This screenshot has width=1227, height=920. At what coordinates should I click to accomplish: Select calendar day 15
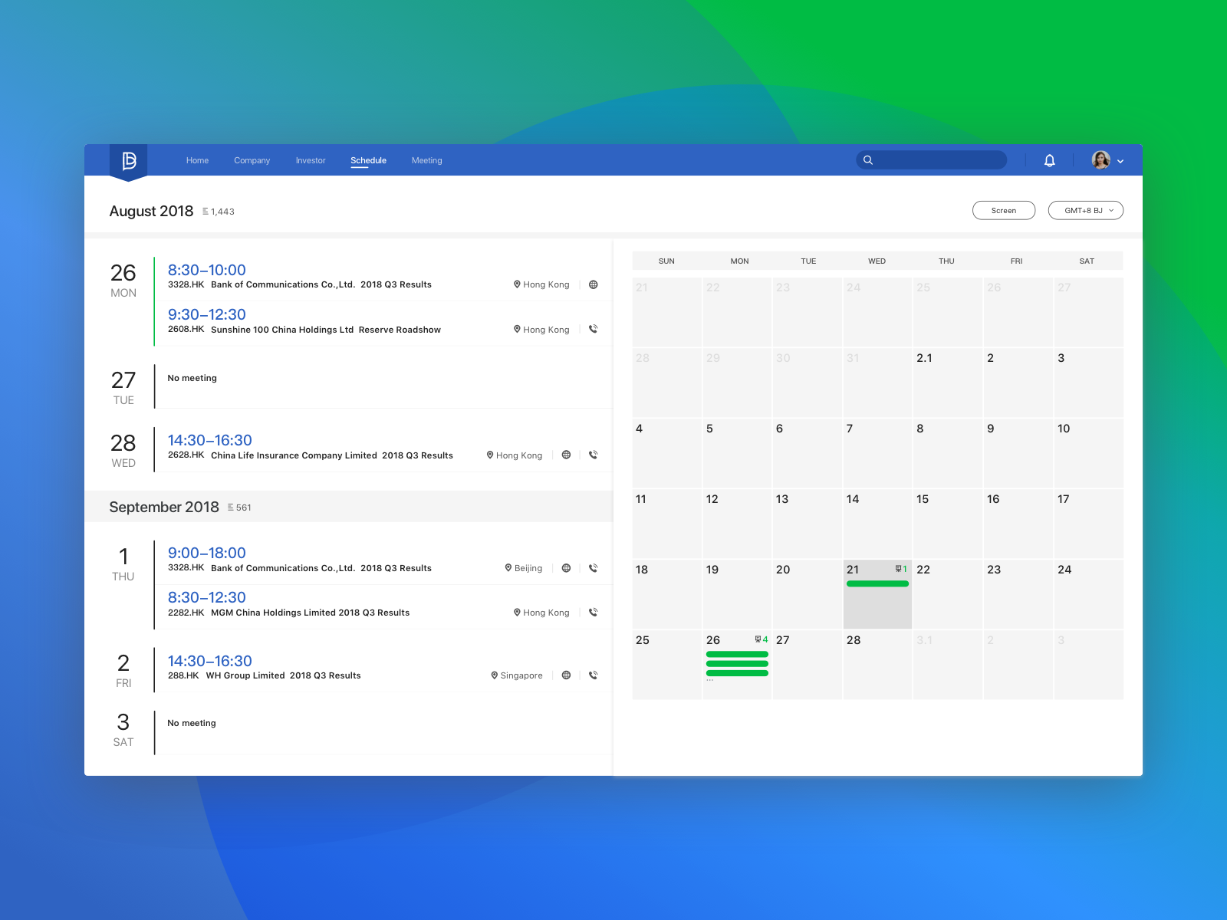point(947,524)
